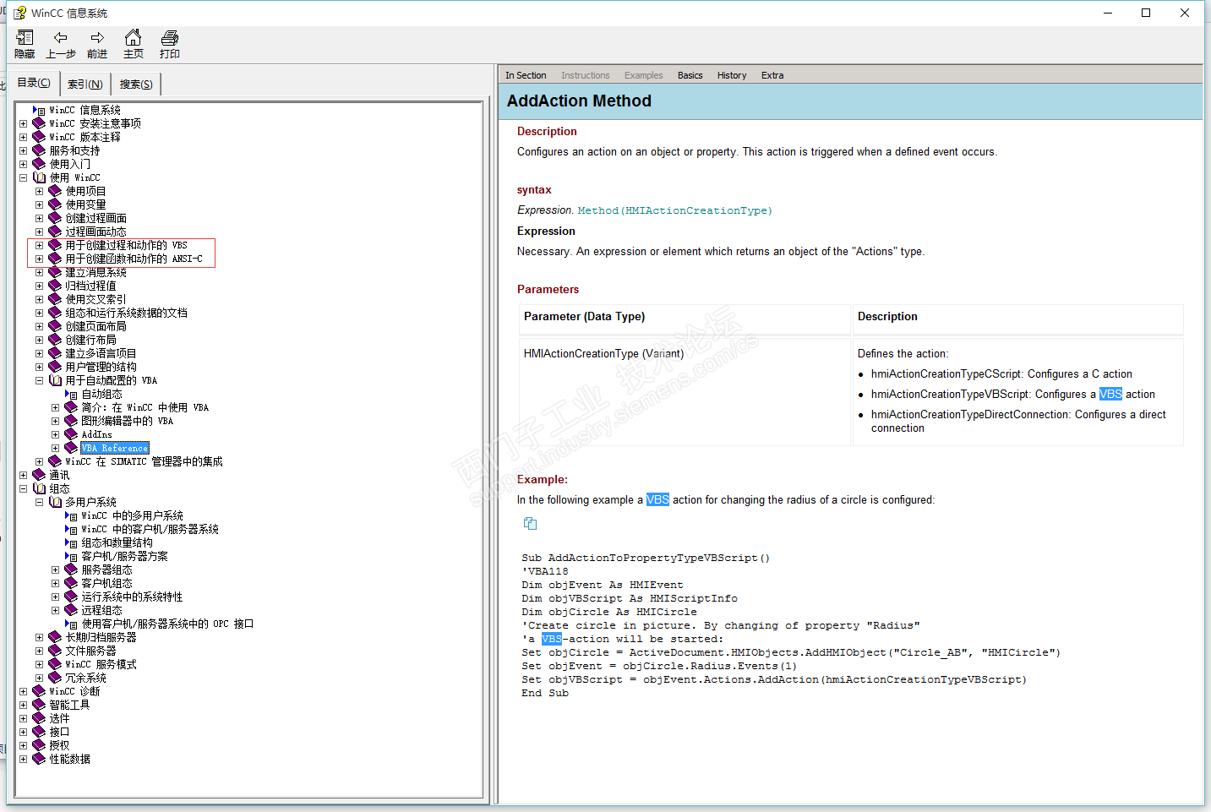Viewport: 1211px width, 812px height.
Task: Select 用于创建函数和动作的 ANSI-C topic
Action: click(134, 259)
